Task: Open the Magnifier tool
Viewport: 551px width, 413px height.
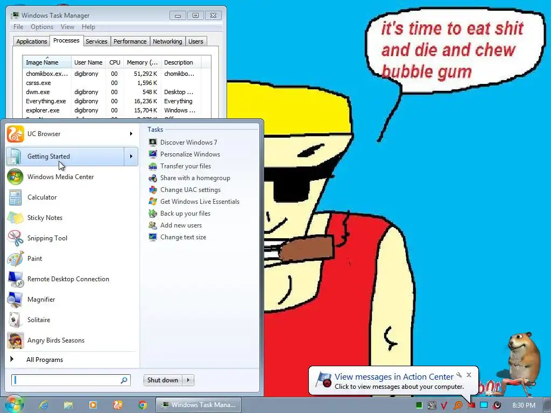Action: (72, 299)
